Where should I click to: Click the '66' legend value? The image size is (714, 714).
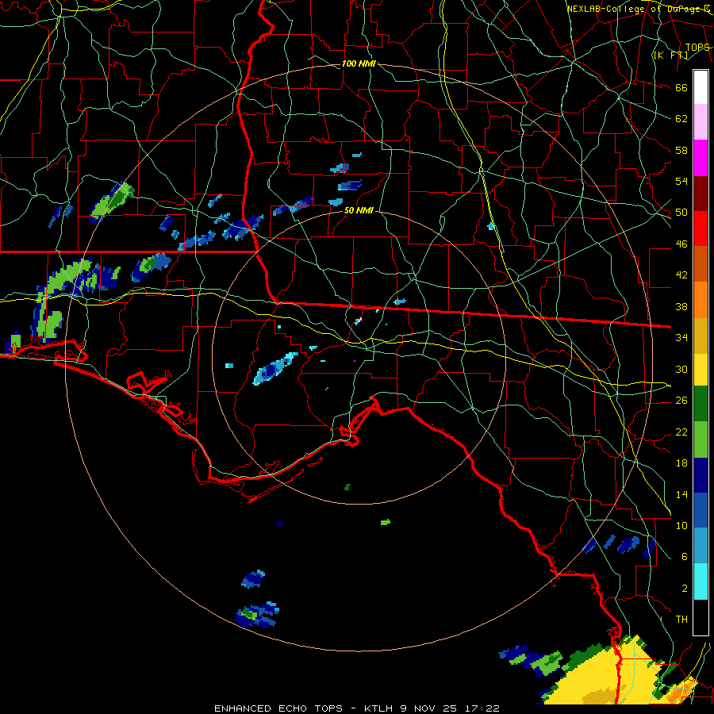pyautogui.click(x=681, y=88)
